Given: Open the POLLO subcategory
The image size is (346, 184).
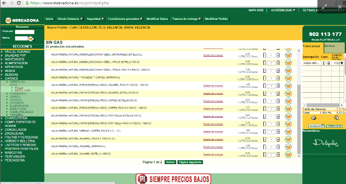Looking at the screenshot, I should [19, 88].
